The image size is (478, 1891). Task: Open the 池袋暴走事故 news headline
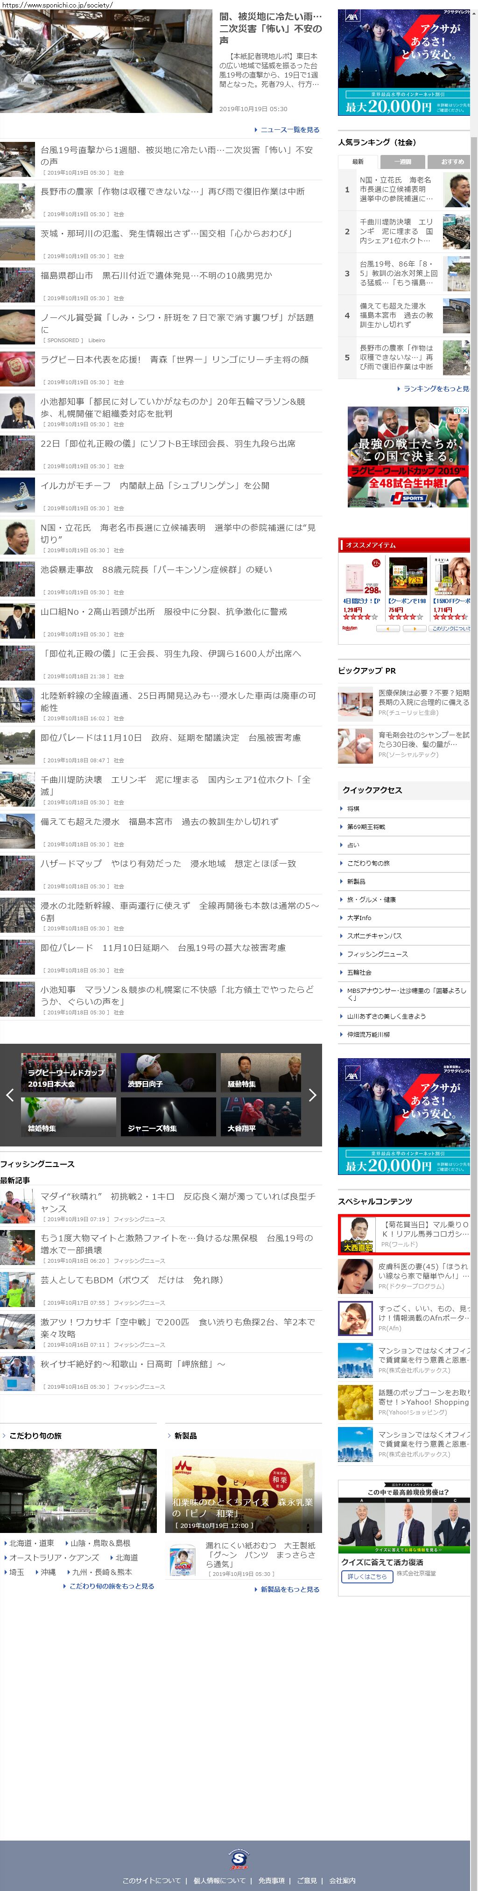155,569
